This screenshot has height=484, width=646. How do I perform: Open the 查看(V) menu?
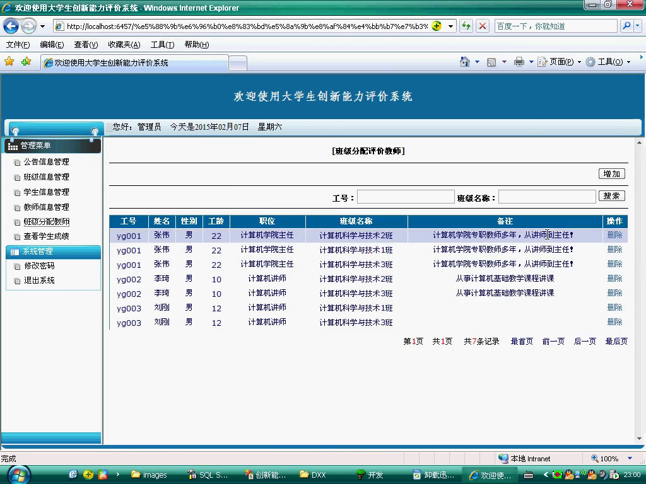point(86,45)
